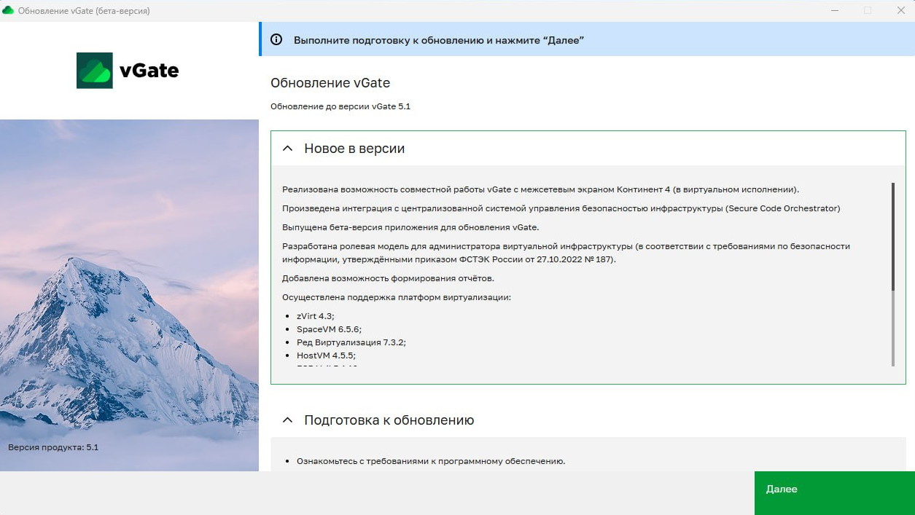This screenshot has width=915, height=515.
Task: Click the mountain image on left panel
Action: [x=129, y=295]
